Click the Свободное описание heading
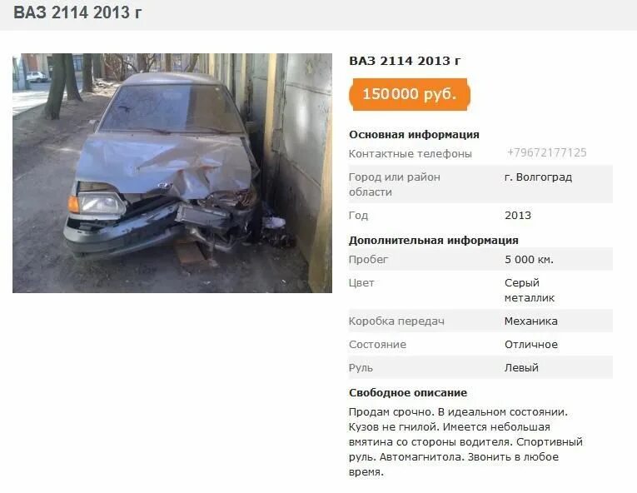The height and width of the screenshot is (493, 637). (408, 392)
